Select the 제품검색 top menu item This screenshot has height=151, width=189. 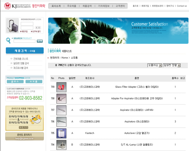click(x=87, y=6)
